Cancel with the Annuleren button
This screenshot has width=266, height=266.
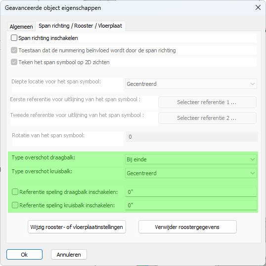click(x=69, y=255)
